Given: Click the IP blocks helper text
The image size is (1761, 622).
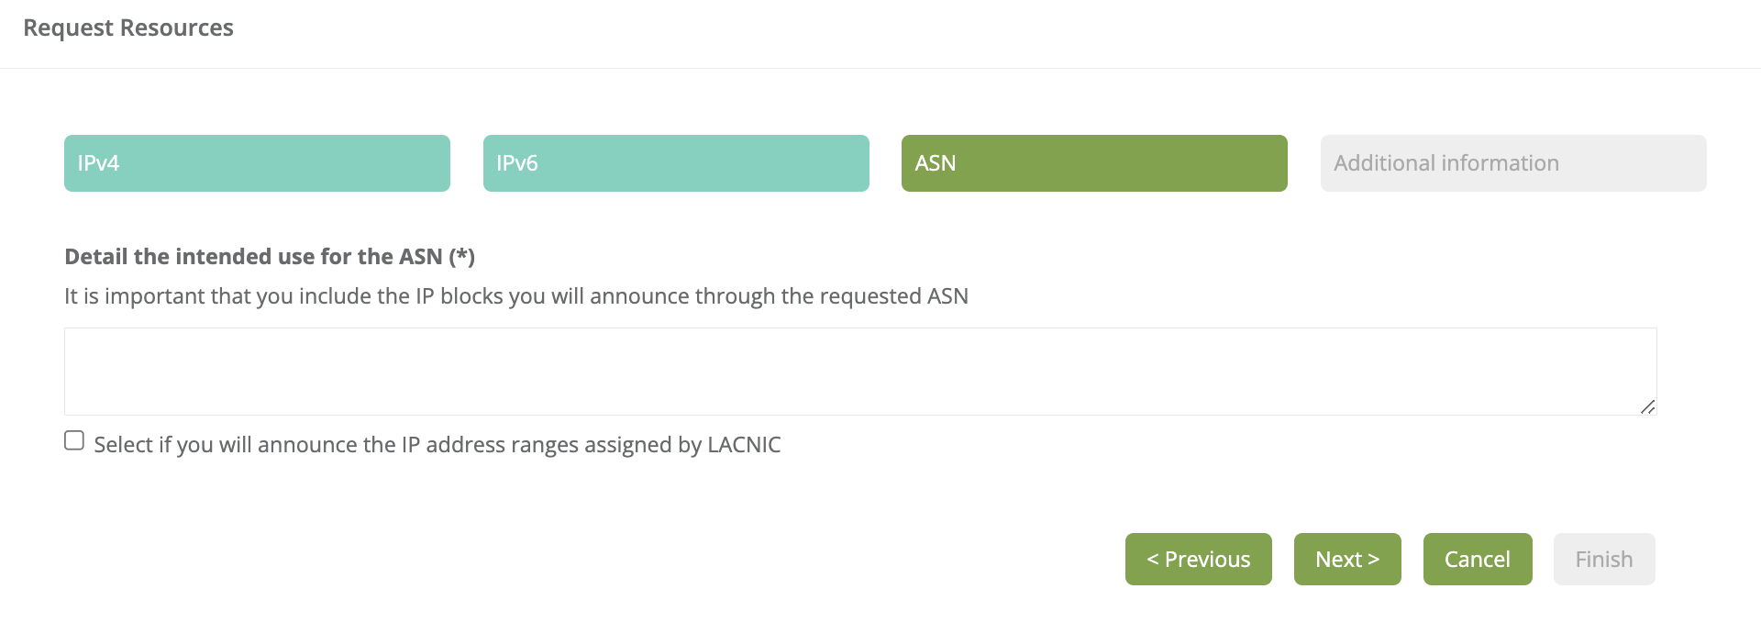Looking at the screenshot, I should (x=515, y=296).
